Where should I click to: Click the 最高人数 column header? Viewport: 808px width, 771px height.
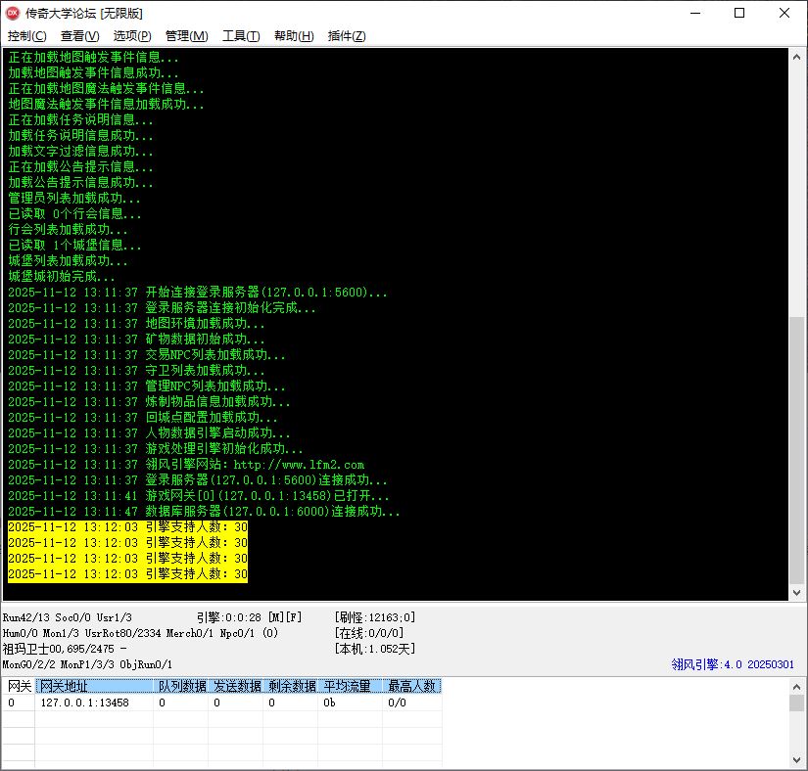(x=411, y=686)
